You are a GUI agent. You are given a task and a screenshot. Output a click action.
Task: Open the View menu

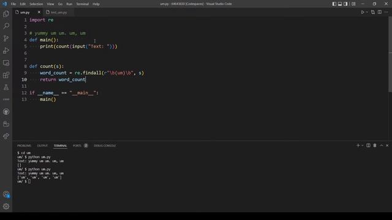(50, 4)
